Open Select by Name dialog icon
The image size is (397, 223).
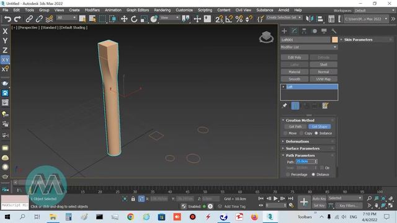tap(92, 19)
